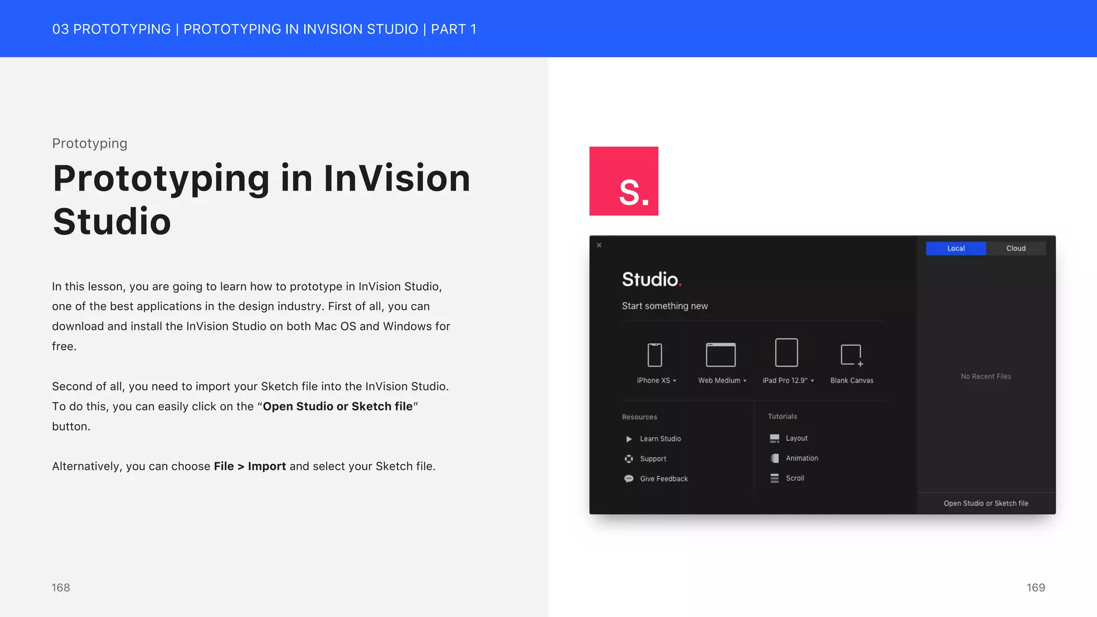The image size is (1097, 617).
Task: Close the Studio welcome window
Action: (x=599, y=245)
